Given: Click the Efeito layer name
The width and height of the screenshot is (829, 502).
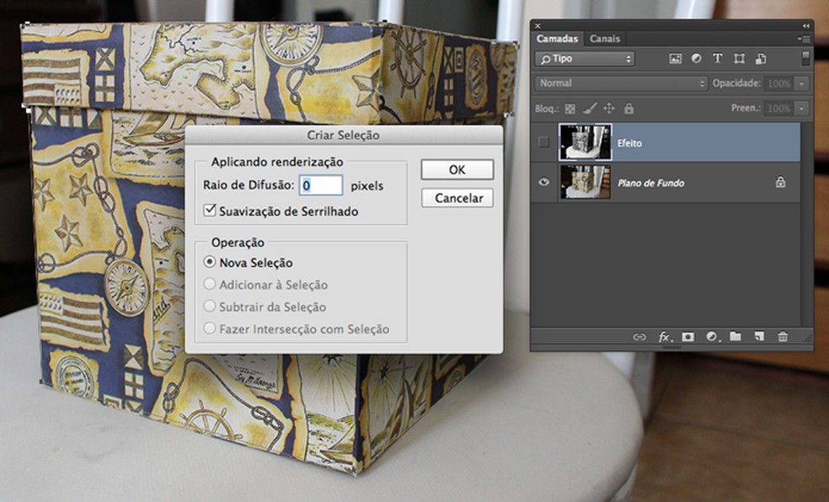Looking at the screenshot, I should (629, 143).
